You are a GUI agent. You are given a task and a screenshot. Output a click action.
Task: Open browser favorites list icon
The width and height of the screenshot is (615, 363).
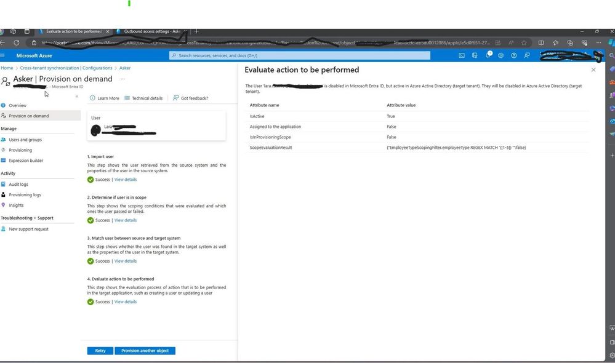(556, 42)
